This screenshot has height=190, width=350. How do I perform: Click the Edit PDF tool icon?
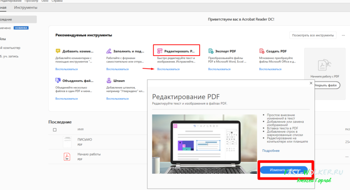point(160,51)
